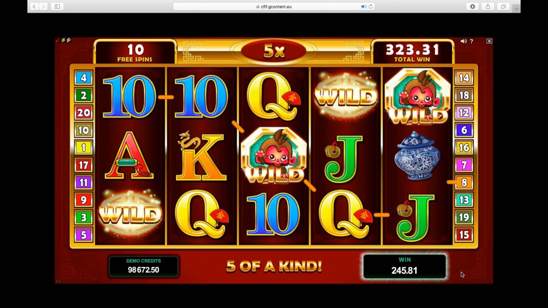Select payline 4 indicator
This screenshot has width=548, height=308.
[x=83, y=78]
